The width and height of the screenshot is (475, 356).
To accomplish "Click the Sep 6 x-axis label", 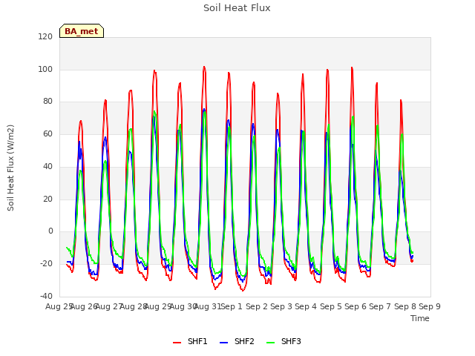I will pos(356,306).
